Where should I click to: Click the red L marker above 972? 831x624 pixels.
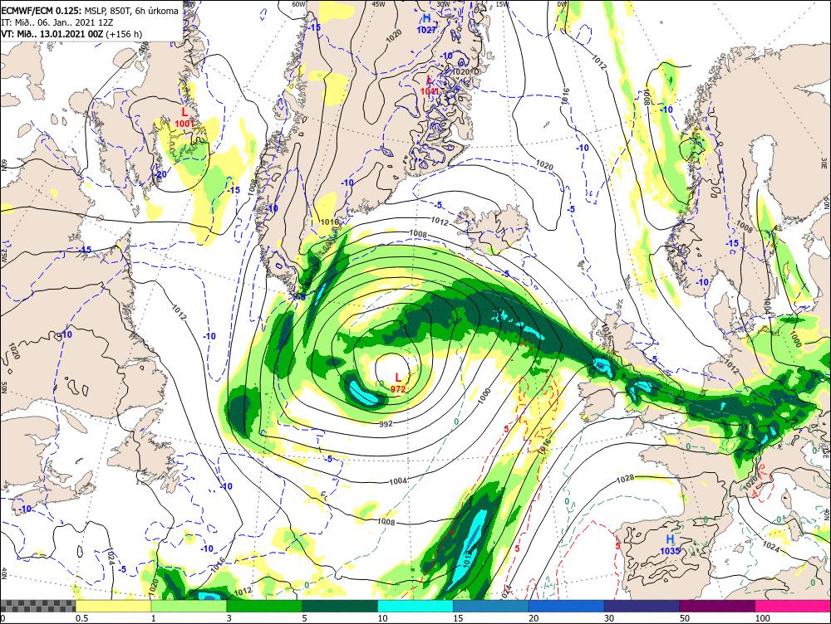tap(399, 378)
